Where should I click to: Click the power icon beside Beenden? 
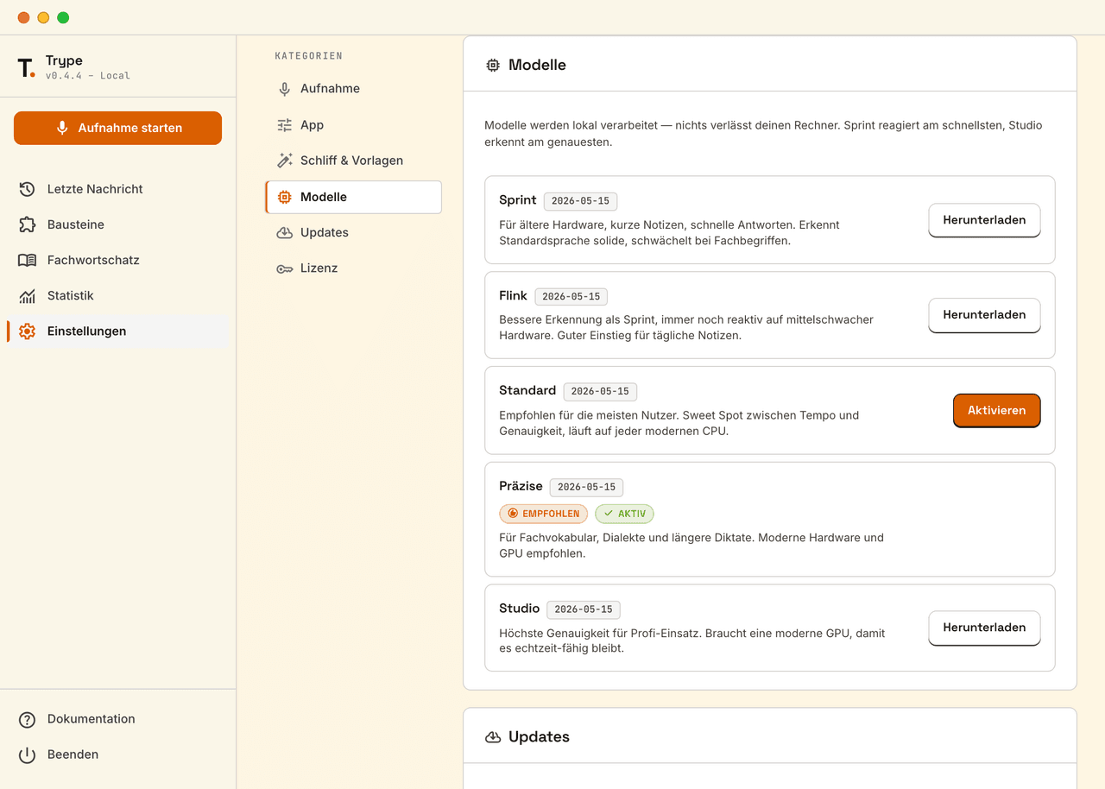click(x=28, y=754)
